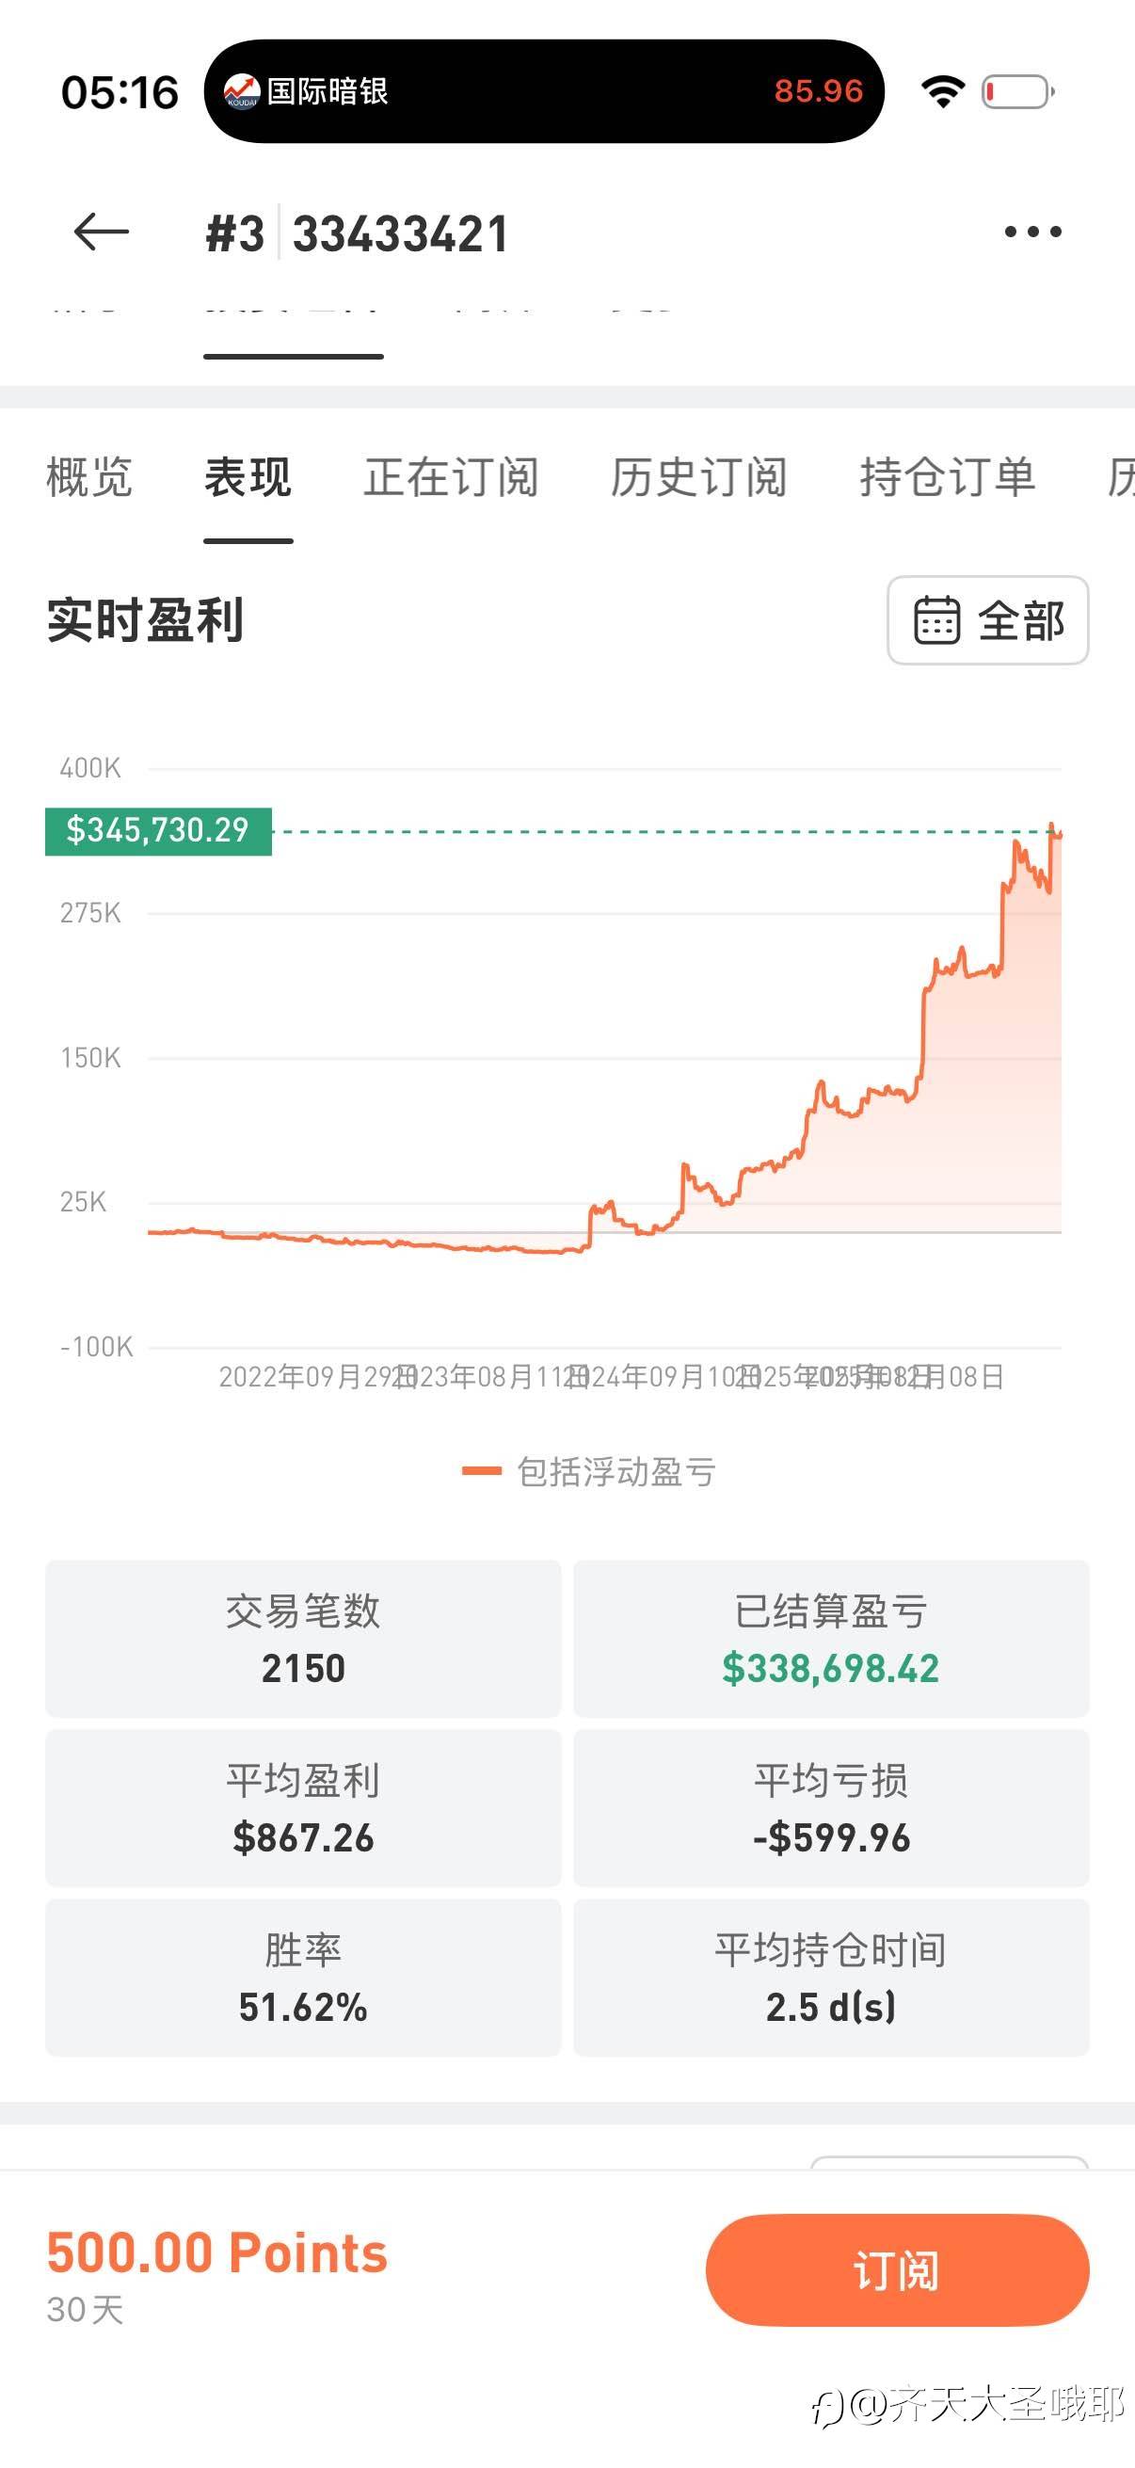Viewport: 1135px width, 2468px height.
Task: Tap the orange legend marker for floating P/L
Action: pos(481,1470)
